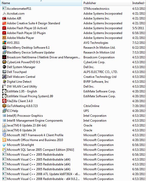
Task: Click Intel Corporation beside Intel(R) Processor Graphics
Action: click(95, 116)
